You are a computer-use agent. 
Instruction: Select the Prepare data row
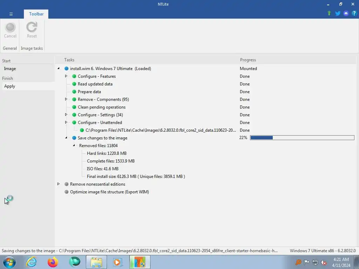click(89, 92)
